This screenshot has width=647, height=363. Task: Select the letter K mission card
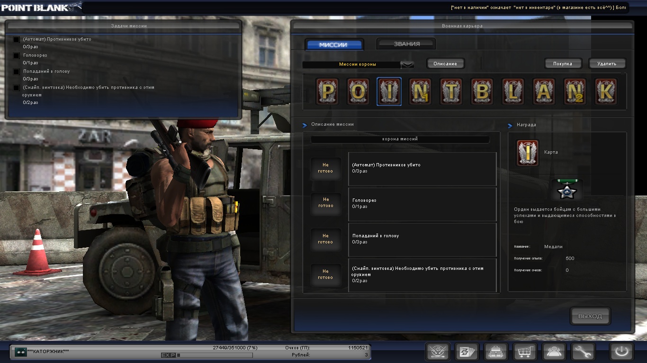606,91
